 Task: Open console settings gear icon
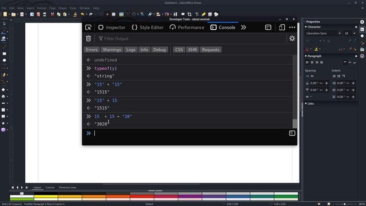click(292, 38)
